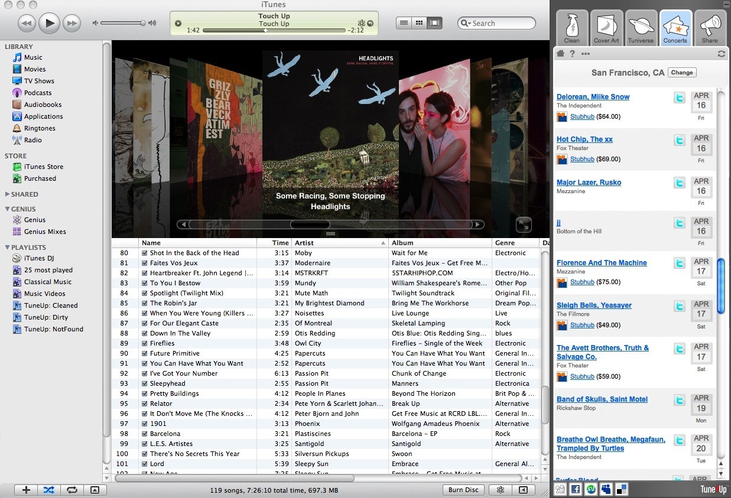Open the TuneUp Share tool
731x498 pixels.
(x=710, y=27)
